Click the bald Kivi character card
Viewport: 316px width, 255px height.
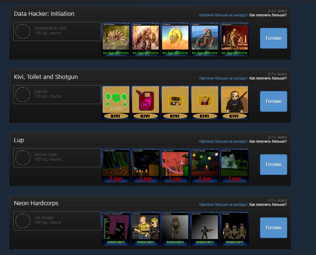pos(234,102)
